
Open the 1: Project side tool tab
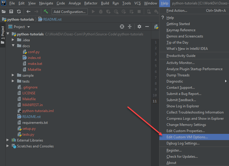click(x=3, y=35)
